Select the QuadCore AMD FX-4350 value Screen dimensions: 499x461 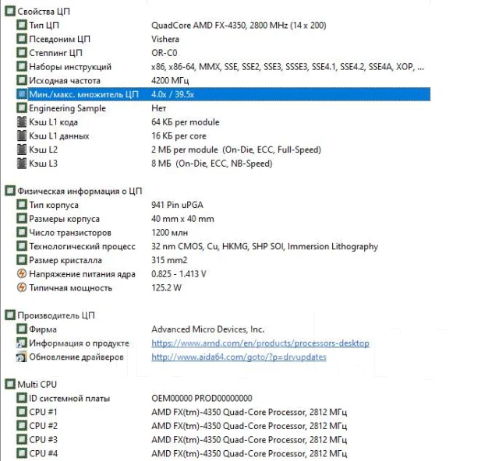point(239,26)
